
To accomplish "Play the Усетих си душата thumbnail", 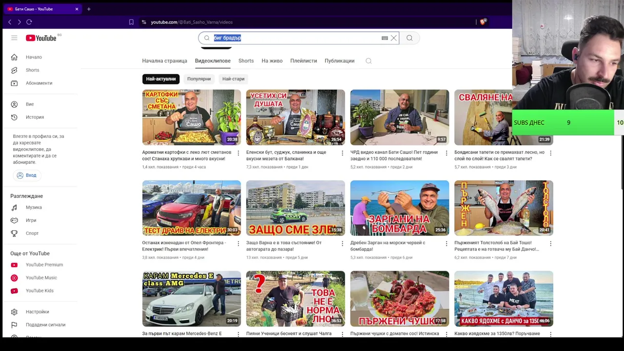I will (x=295, y=117).
